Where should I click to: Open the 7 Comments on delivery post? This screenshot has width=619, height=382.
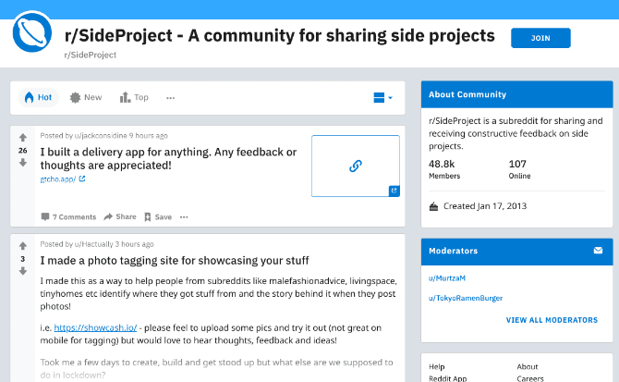[68, 216]
